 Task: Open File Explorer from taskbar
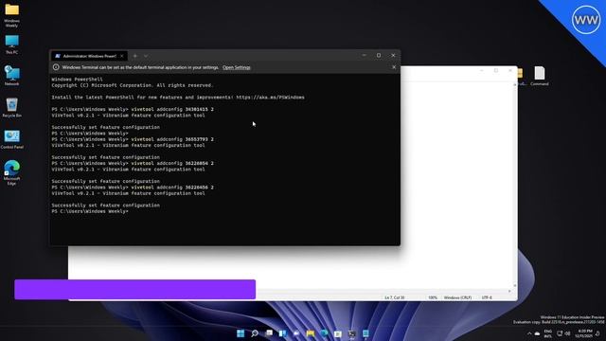(x=311, y=333)
